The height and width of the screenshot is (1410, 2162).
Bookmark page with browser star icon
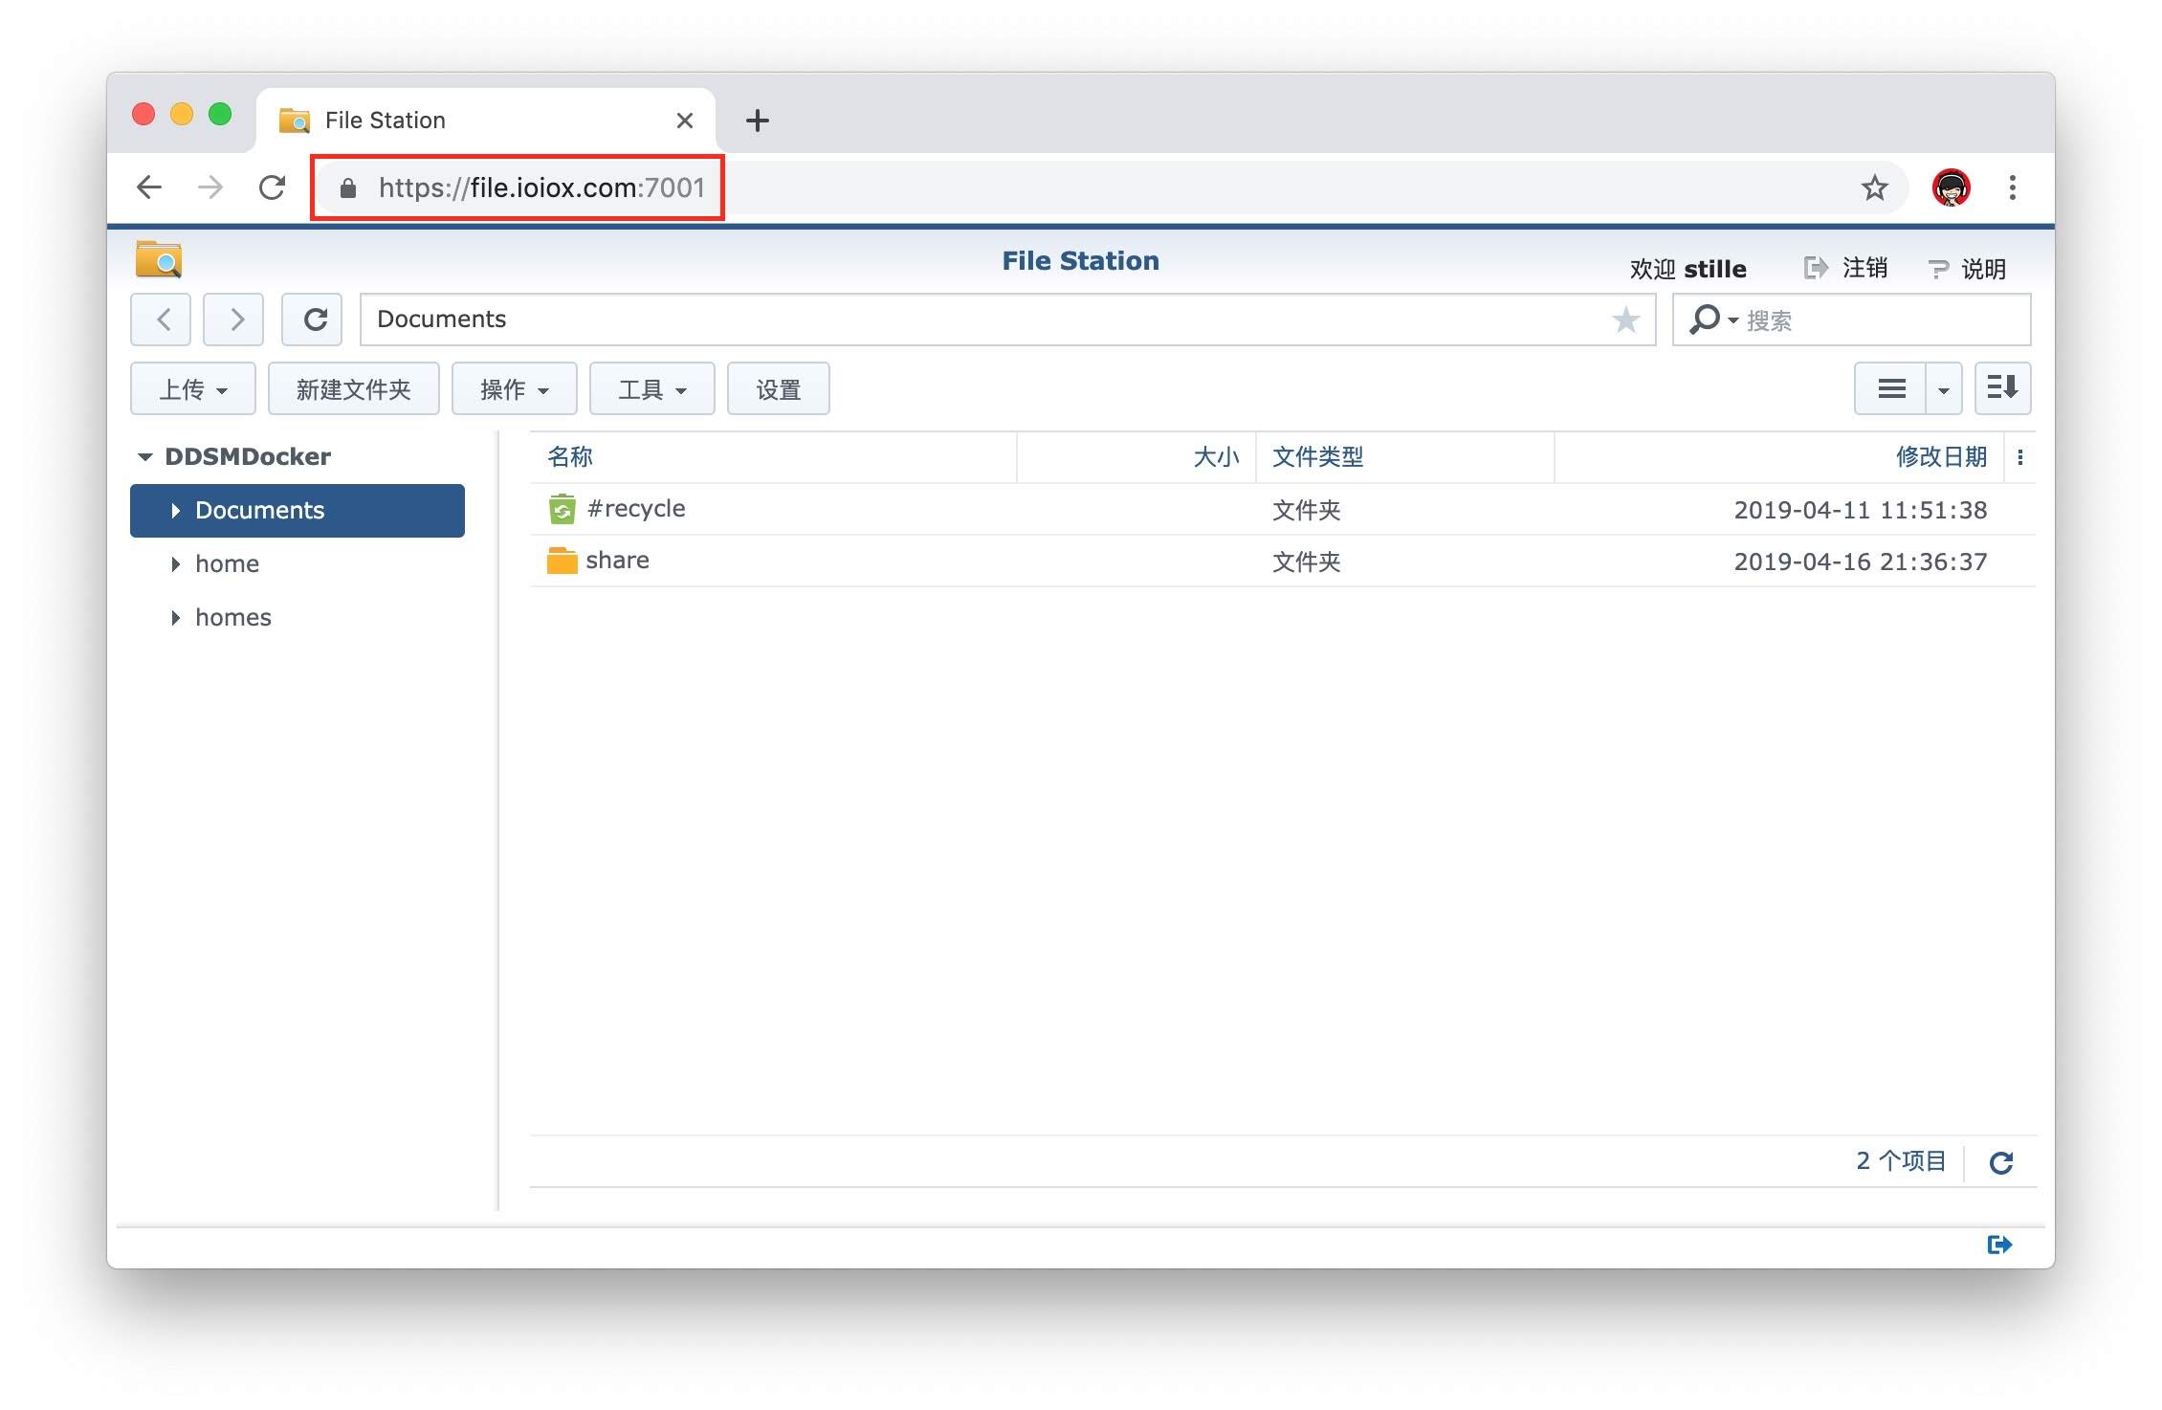pos(1874,187)
